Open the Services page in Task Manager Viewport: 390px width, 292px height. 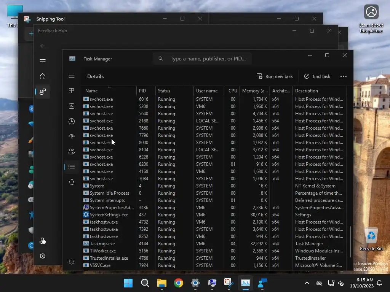[72, 182]
